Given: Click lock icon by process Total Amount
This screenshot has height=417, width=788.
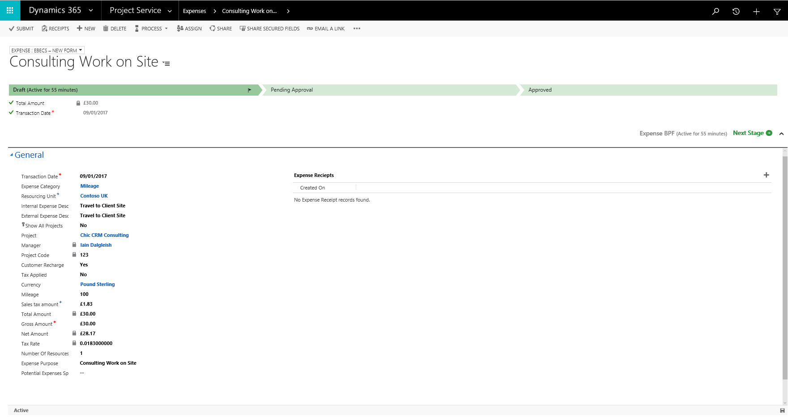Looking at the screenshot, I should pos(78,103).
